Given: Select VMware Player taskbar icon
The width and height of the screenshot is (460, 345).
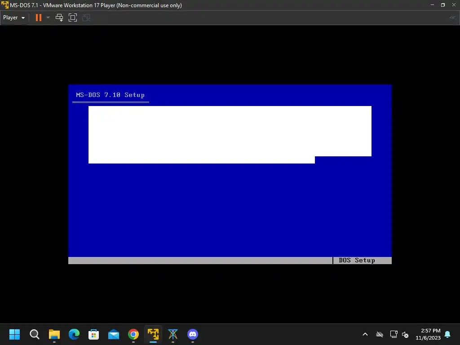Looking at the screenshot, I should (153, 334).
